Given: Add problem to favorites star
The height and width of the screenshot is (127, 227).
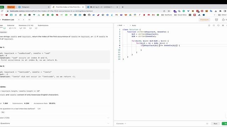Looking at the screenshot, I should click(31, 28).
